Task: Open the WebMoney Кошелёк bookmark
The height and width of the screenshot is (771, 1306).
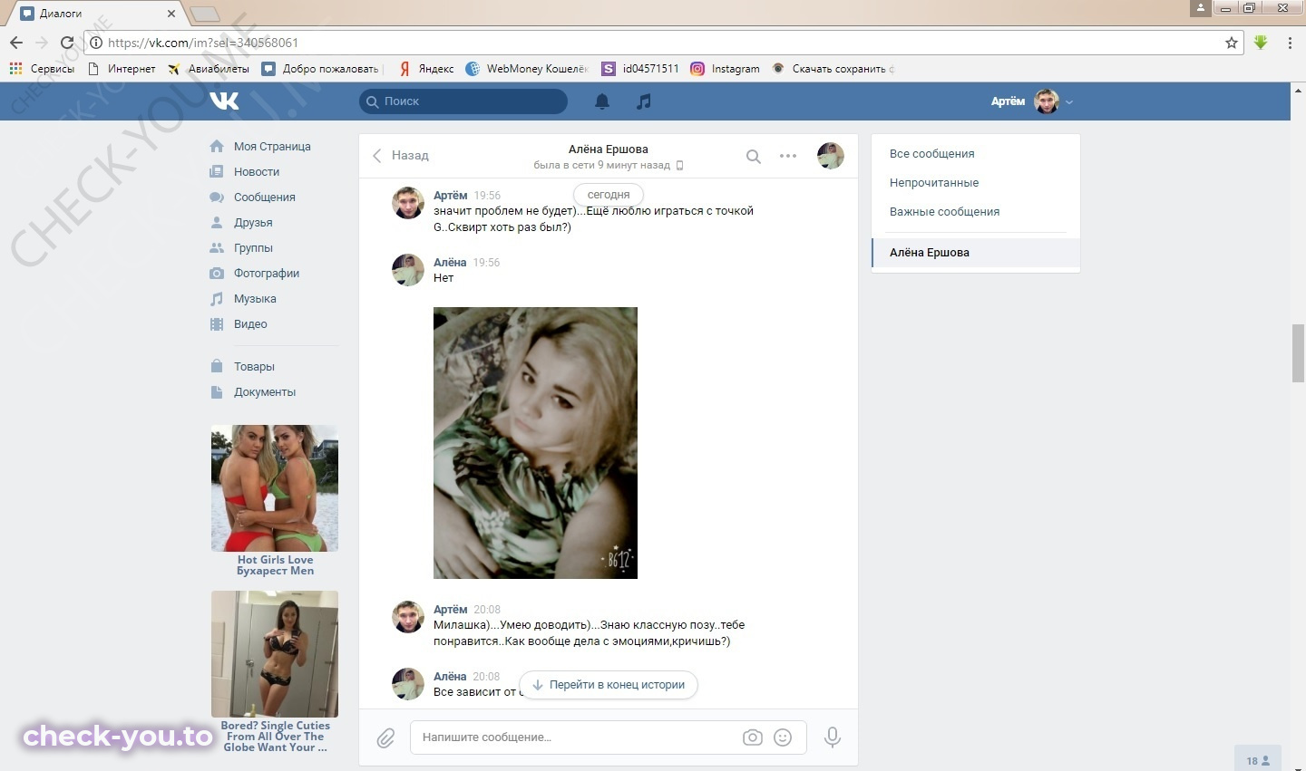Action: coord(527,69)
